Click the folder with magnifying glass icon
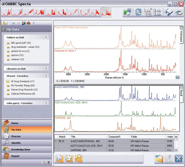 click(x=79, y=158)
